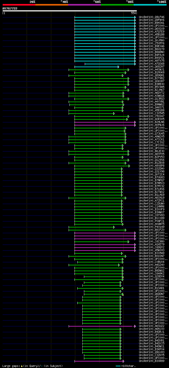The image size is (169, 368).
Task: Select the UniRef100_Q129S6 label
Action: [x=152, y=160]
